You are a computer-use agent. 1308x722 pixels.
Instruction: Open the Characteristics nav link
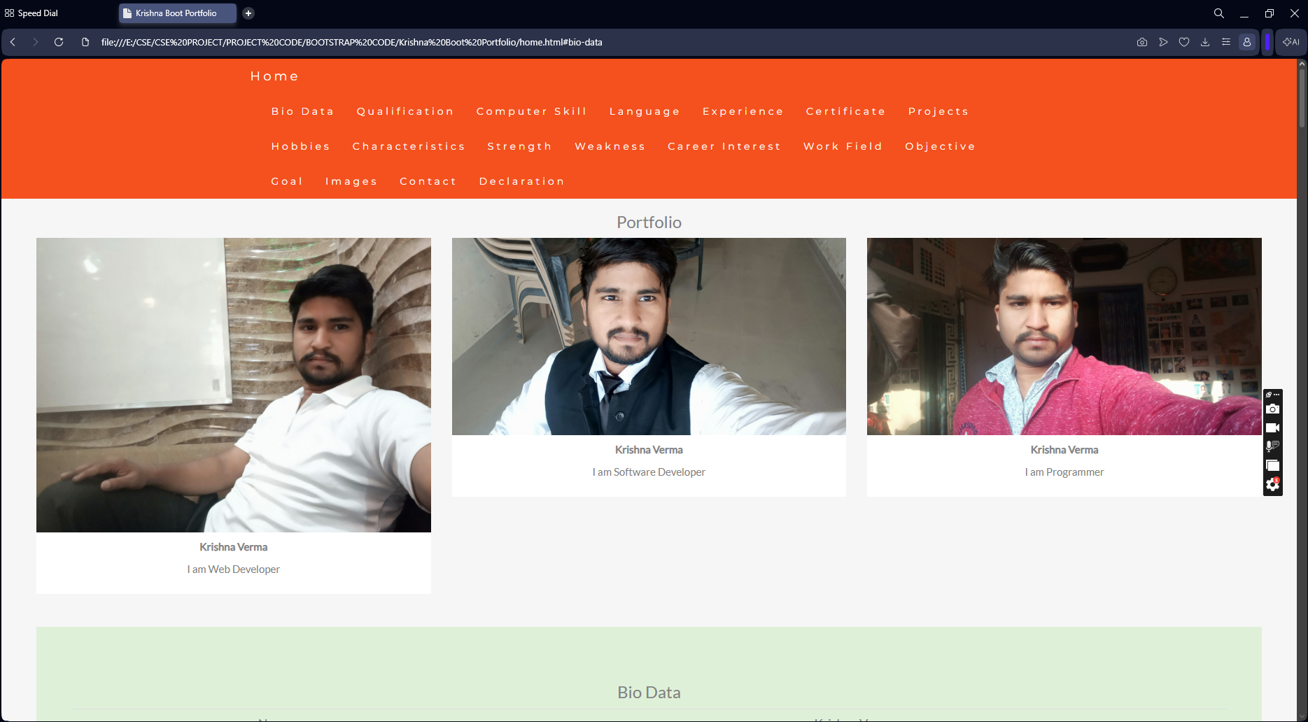(409, 146)
